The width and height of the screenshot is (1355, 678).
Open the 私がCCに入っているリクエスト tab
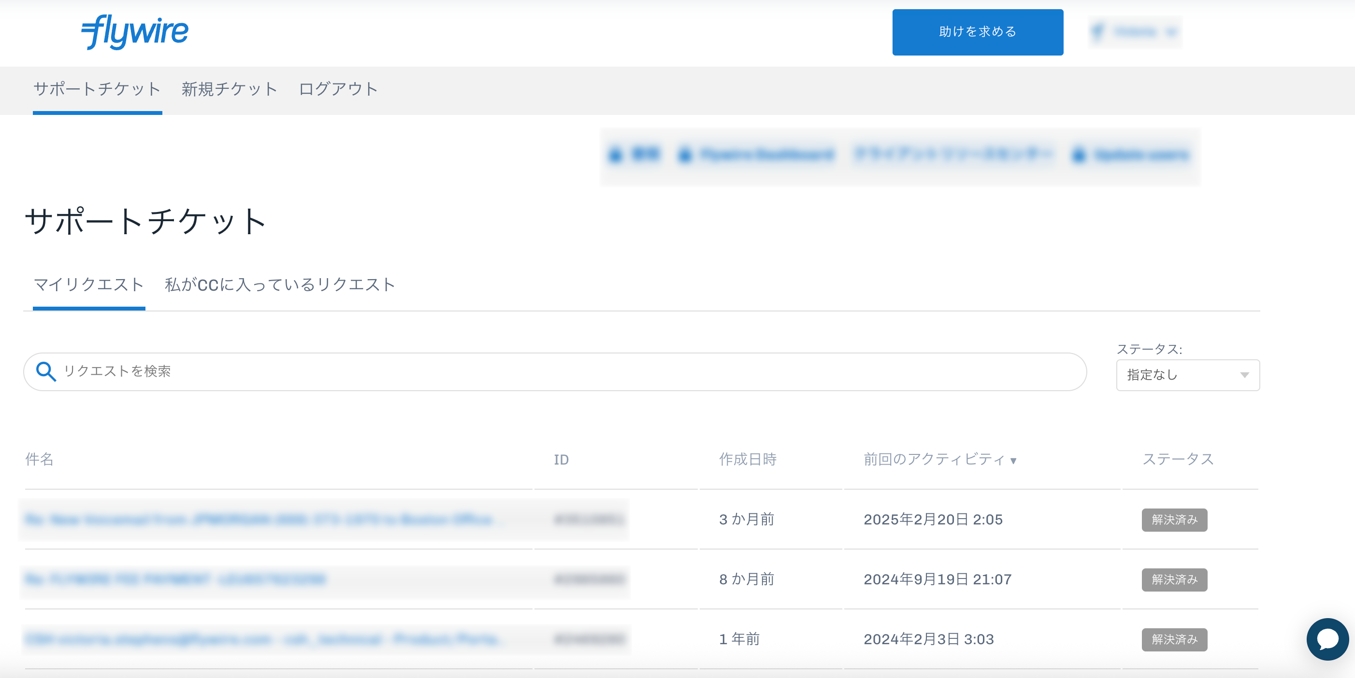278,284
